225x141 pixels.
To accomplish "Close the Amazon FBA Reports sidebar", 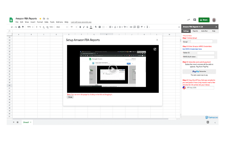I will click(x=216, y=27).
